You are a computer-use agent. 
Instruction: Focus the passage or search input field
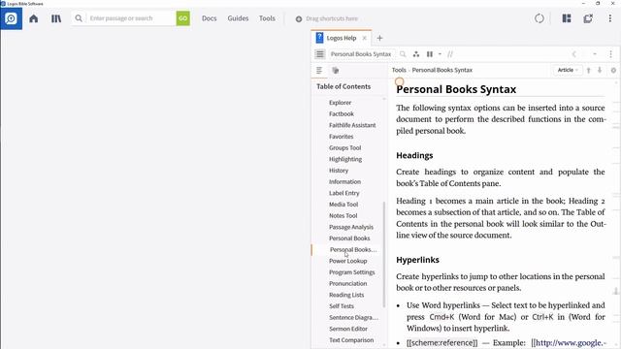[131, 18]
